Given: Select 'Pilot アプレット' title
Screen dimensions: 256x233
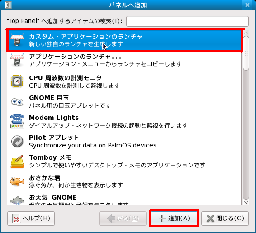Looking at the screenshot, I should pyautogui.click(x=54, y=138).
